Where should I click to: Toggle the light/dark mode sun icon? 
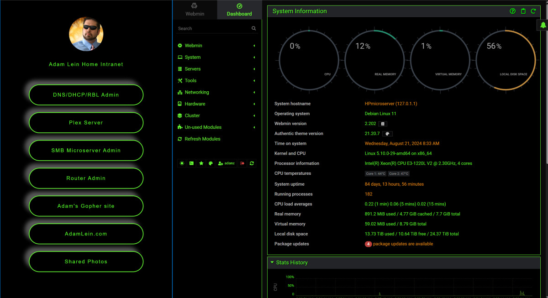[x=182, y=163]
